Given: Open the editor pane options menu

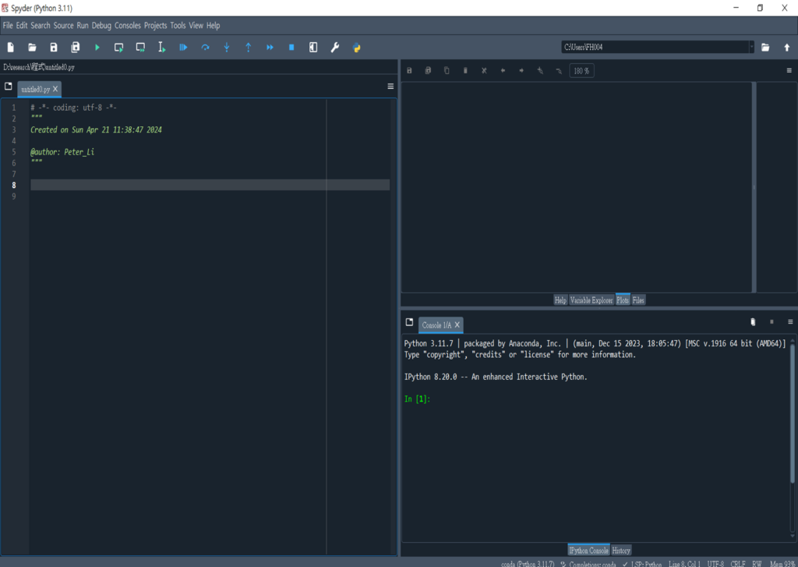Looking at the screenshot, I should point(390,87).
